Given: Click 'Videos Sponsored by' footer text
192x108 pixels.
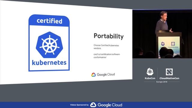Looking at the screenshot, I should 79,105.
